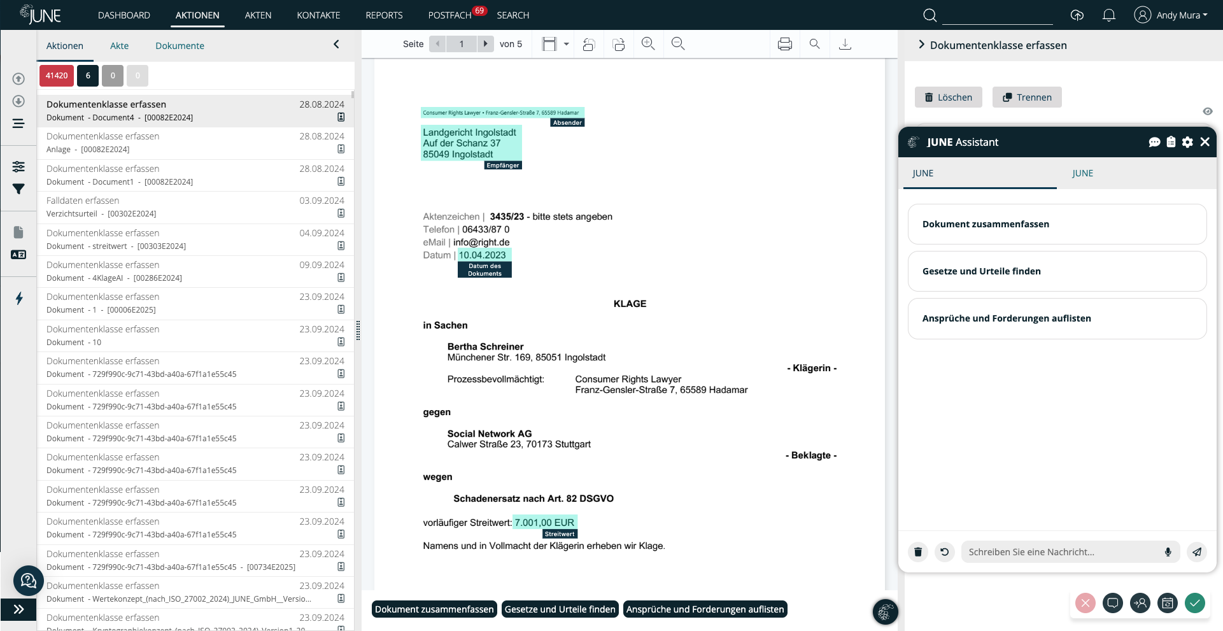Click the print icon in document toolbar
The width and height of the screenshot is (1223, 631).
coord(784,44)
